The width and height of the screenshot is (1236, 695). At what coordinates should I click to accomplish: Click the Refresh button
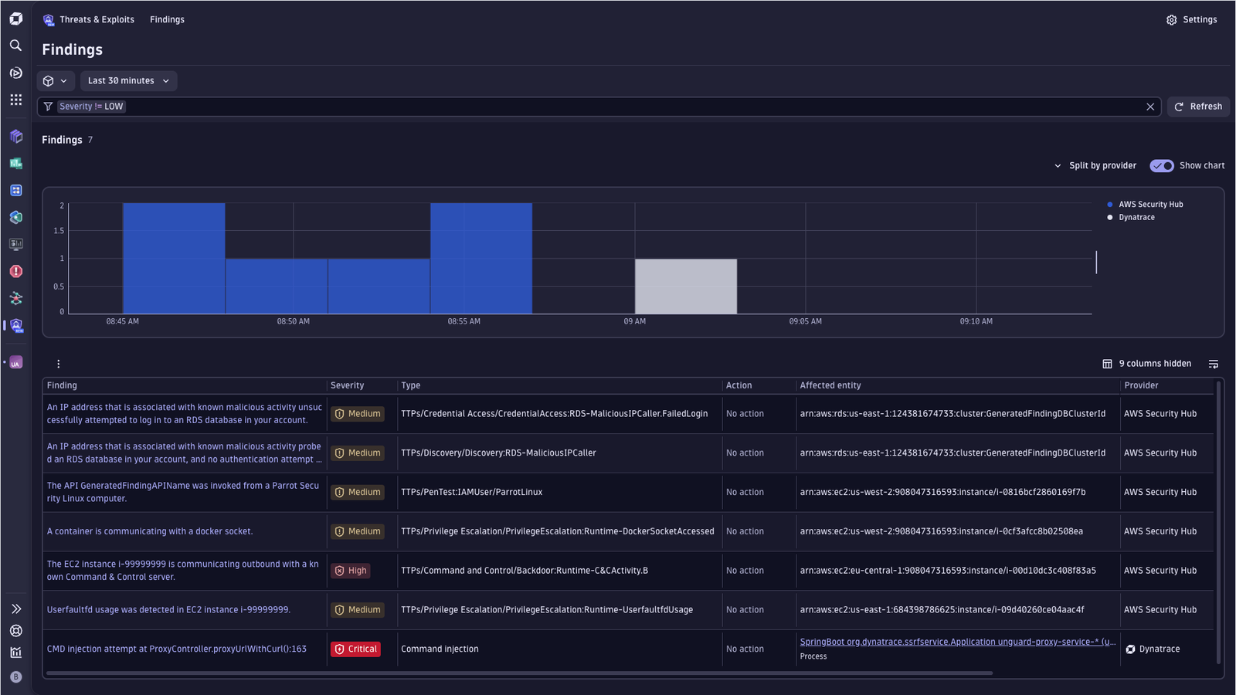point(1198,107)
